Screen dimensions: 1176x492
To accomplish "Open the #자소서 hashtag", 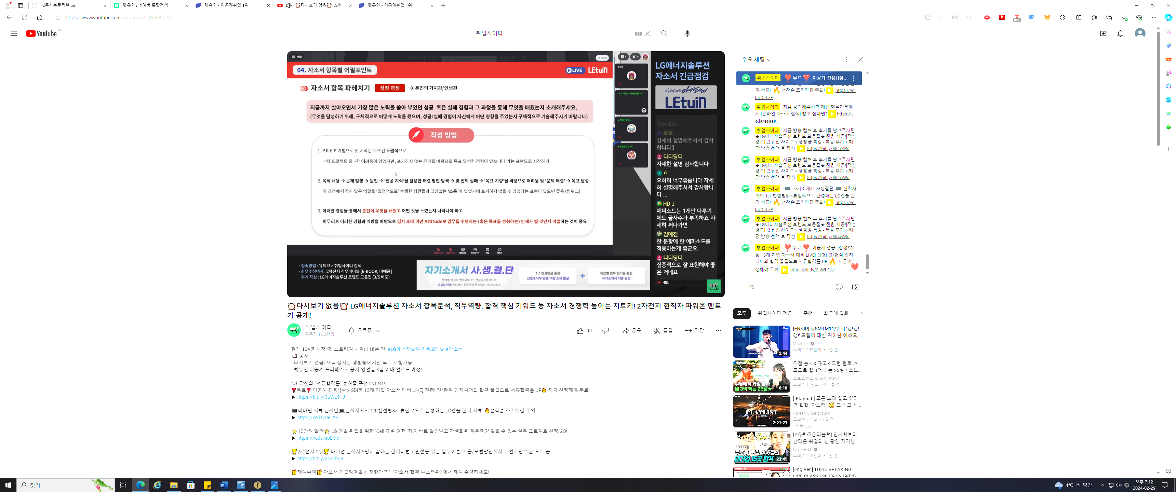I will pos(454,349).
